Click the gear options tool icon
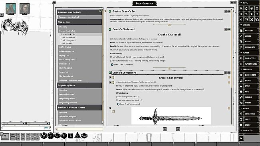 tap(241, 20)
